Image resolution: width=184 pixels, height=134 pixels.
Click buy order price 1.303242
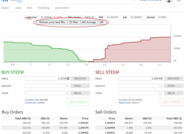point(83,123)
